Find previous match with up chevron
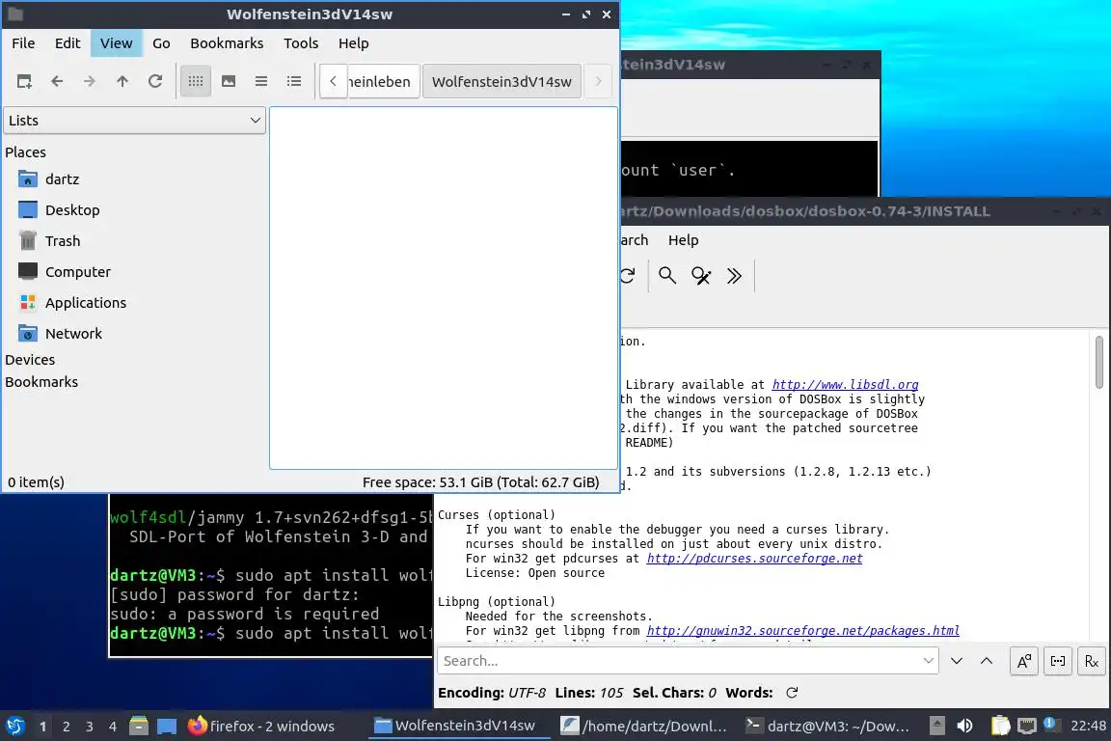The width and height of the screenshot is (1111, 741). point(987,661)
